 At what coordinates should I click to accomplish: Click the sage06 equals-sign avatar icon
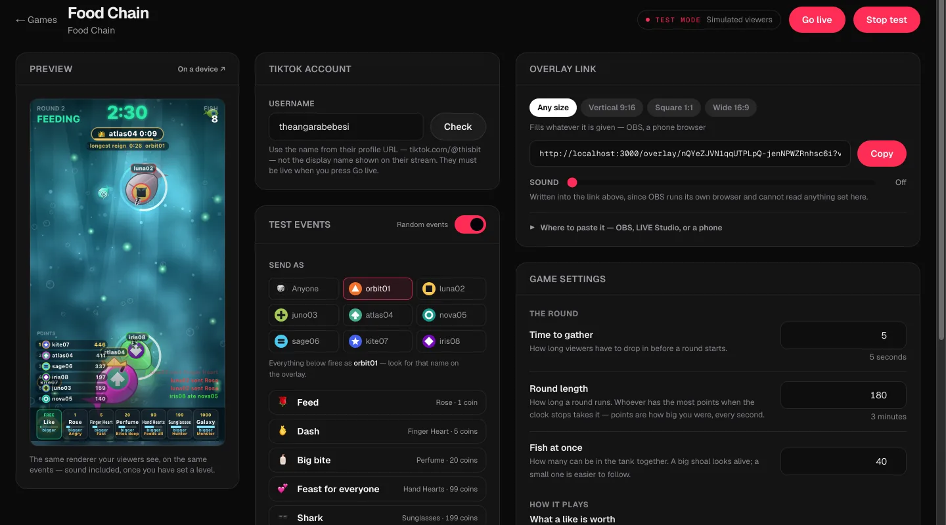pos(281,341)
